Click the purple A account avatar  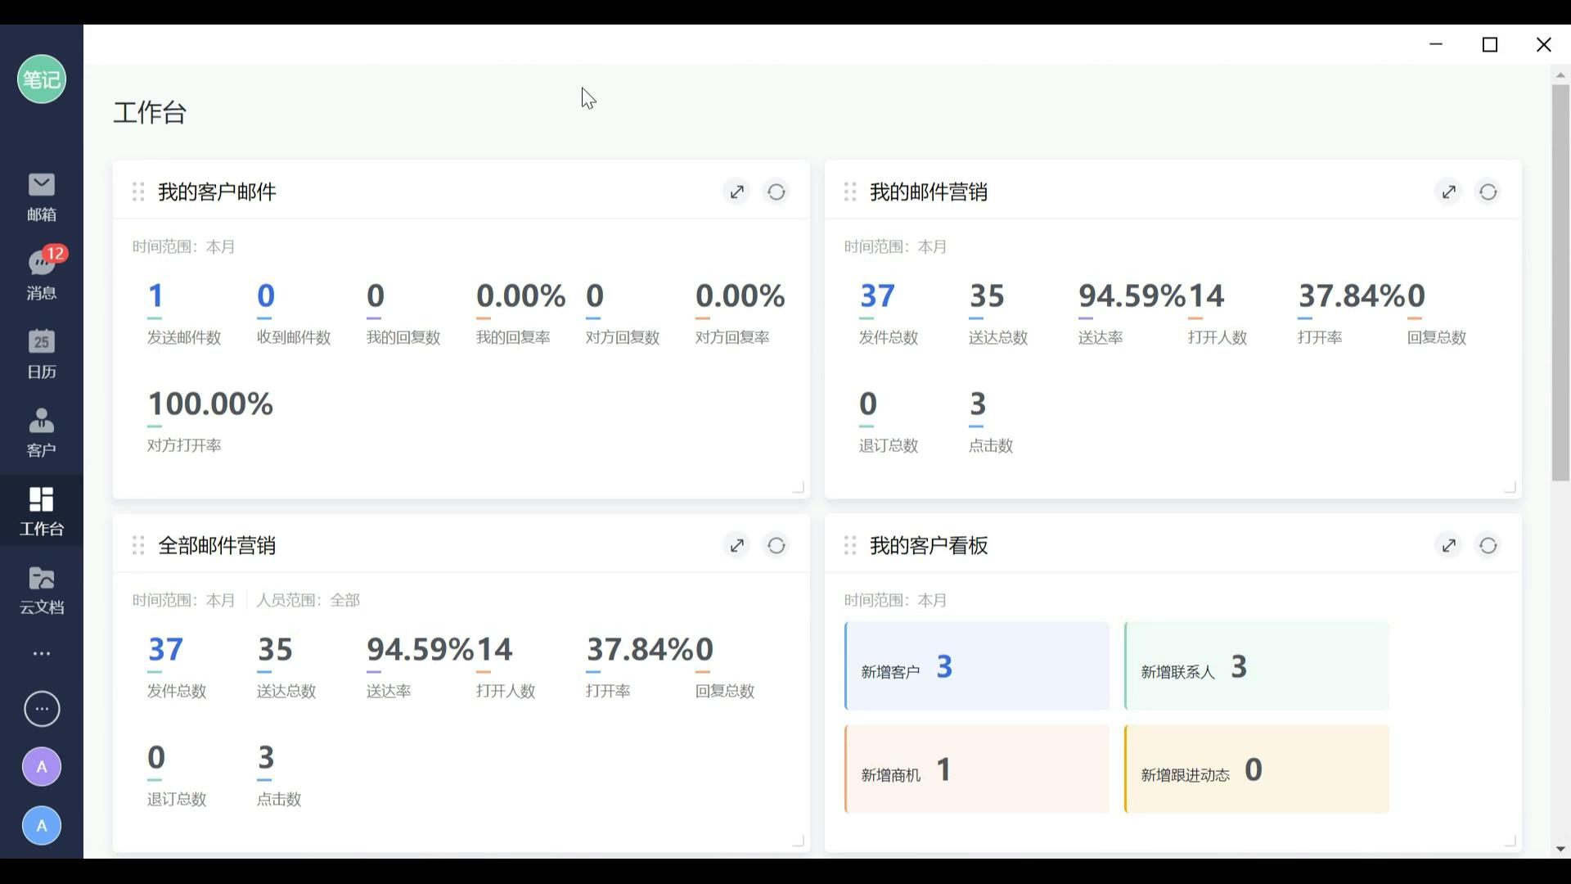(x=42, y=767)
